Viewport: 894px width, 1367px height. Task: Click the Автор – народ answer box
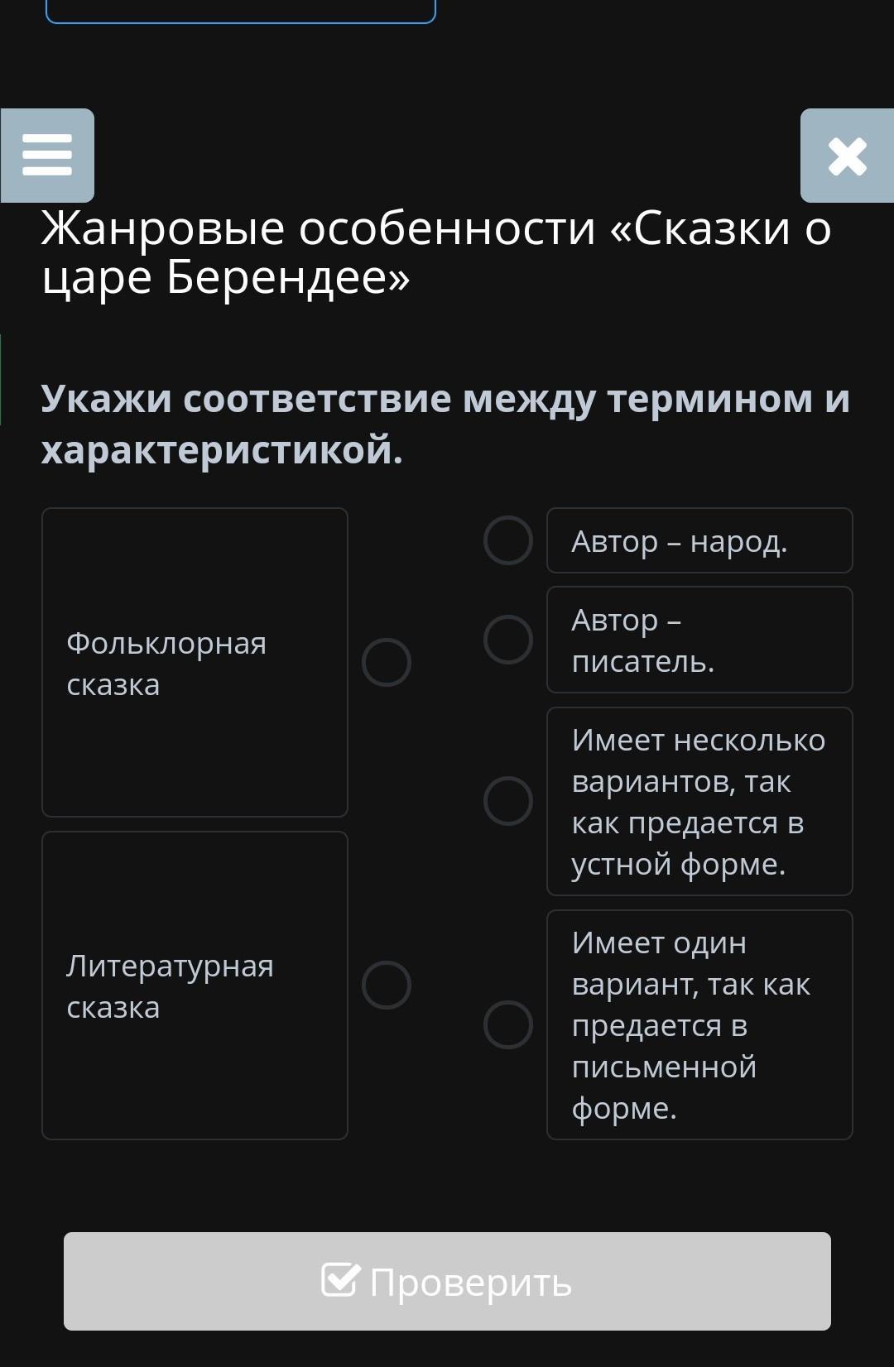pos(699,540)
